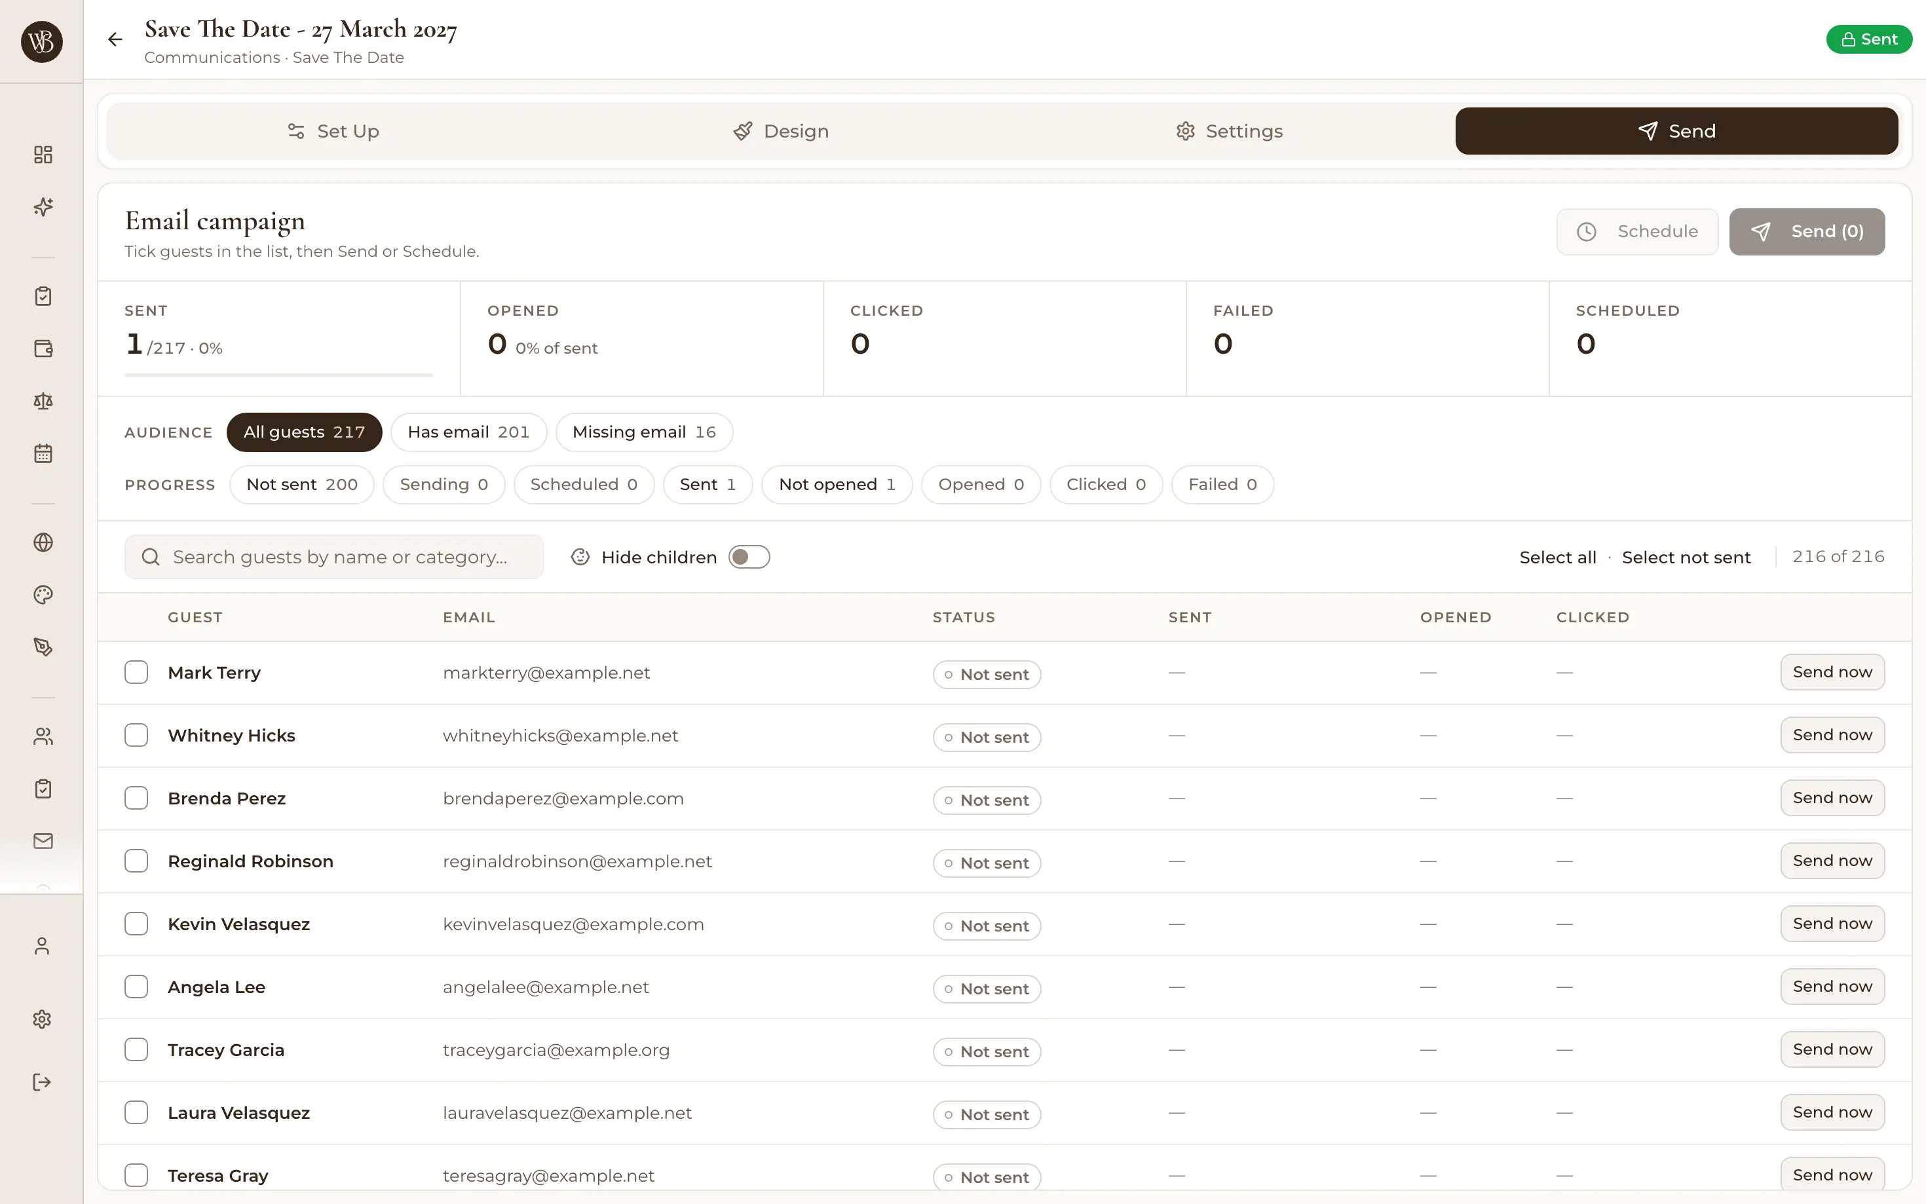Viewport: 1926px width, 1204px height.
Task: Click email markterry@example.net
Action: pyautogui.click(x=546, y=673)
